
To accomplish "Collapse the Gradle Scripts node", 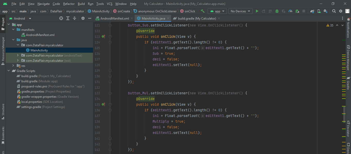I will 8,71.
